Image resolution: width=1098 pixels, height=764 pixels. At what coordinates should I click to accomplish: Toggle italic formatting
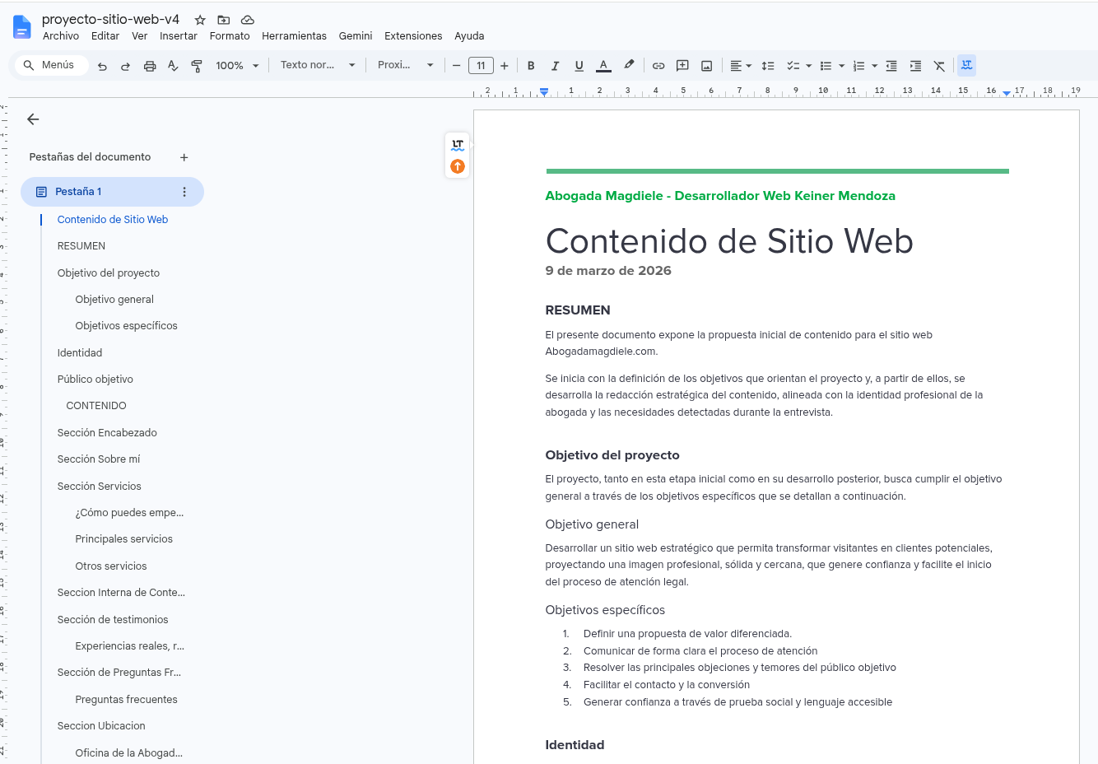(x=555, y=66)
